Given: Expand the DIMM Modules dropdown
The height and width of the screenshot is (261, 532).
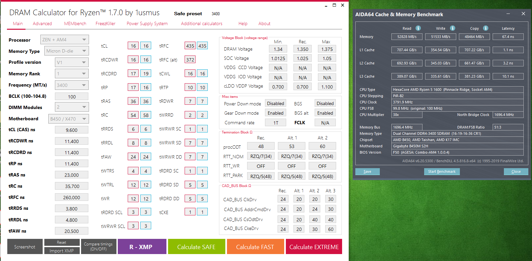Looking at the screenshot, I should [x=72, y=107].
